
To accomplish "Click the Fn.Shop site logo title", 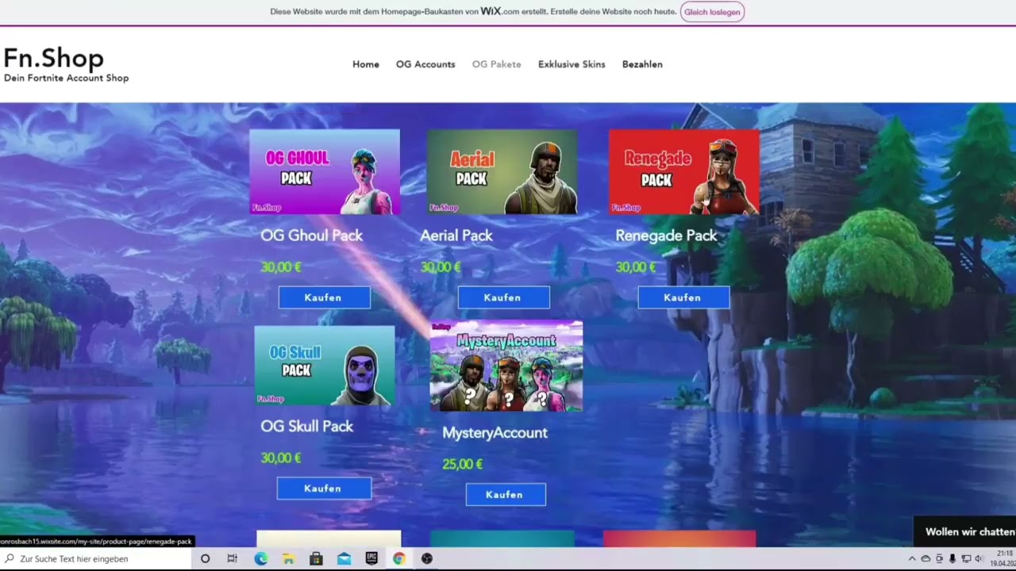I will click(54, 58).
